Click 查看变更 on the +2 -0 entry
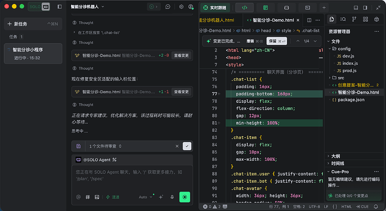386x211 pixels. pyautogui.click(x=181, y=55)
